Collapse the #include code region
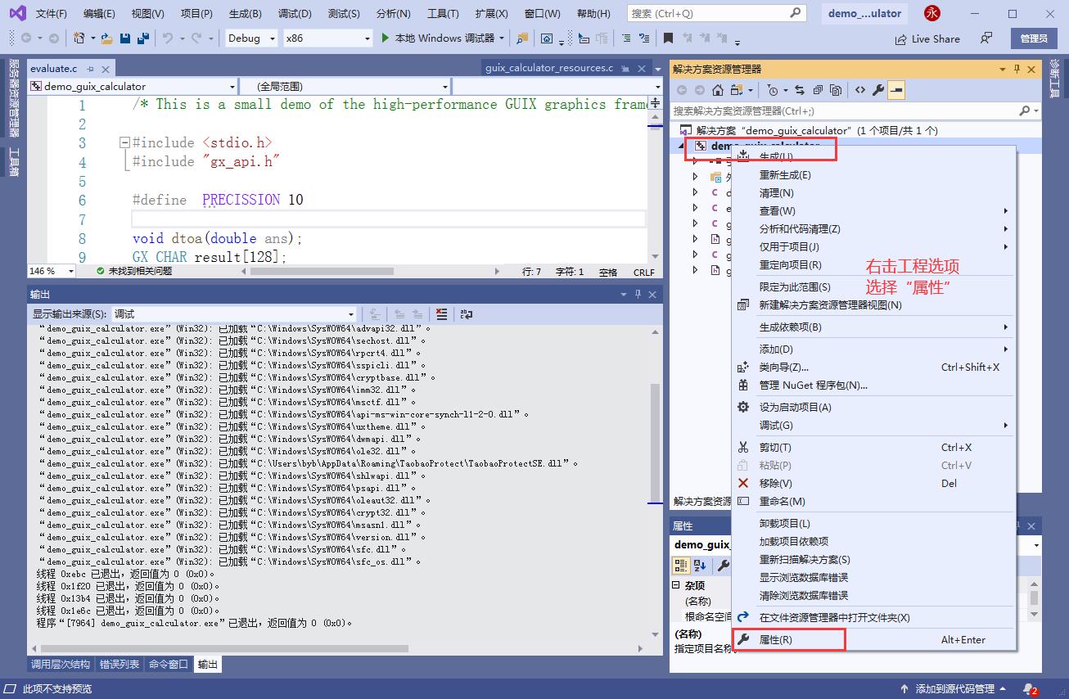This screenshot has height=699, width=1069. coord(124,142)
